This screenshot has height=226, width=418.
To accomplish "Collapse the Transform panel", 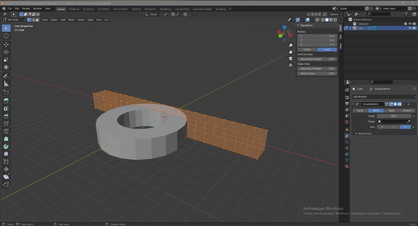I will click(298, 25).
